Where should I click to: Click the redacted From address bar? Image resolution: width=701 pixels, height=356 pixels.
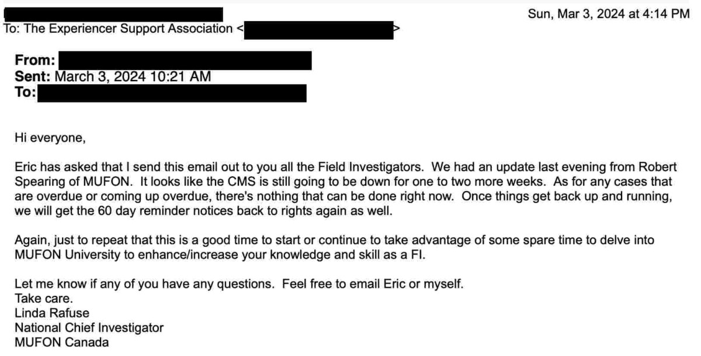click(x=185, y=60)
